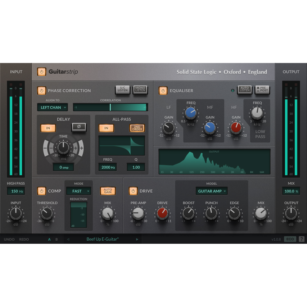The image size is (307, 307).
Task: Click the phase invert Ø icon in Delay
Action: (79, 128)
